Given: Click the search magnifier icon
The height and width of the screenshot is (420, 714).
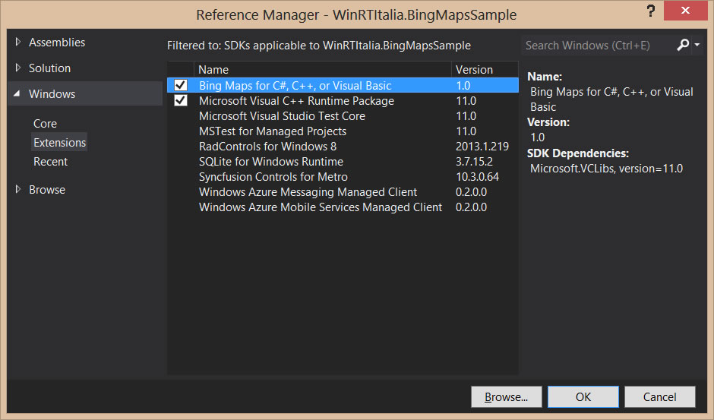Looking at the screenshot, I should [683, 45].
